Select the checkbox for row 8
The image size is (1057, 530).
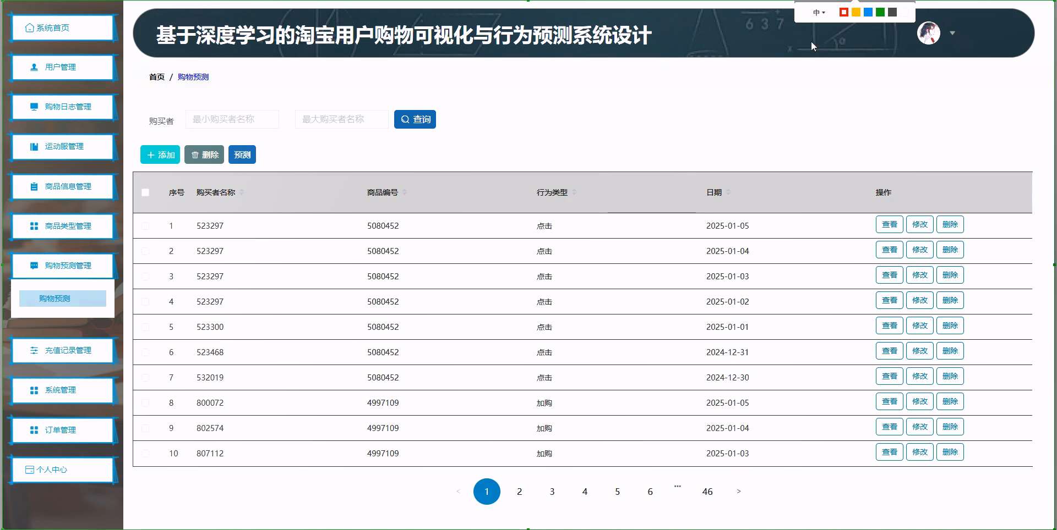(145, 403)
